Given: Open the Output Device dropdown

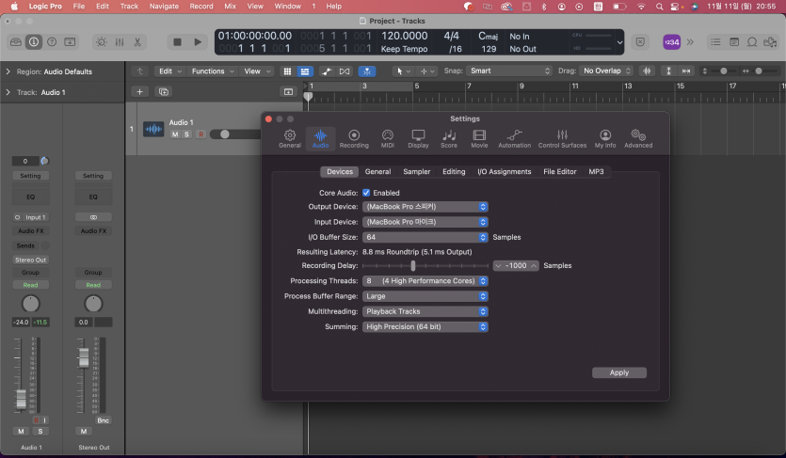Looking at the screenshot, I should click(425, 207).
